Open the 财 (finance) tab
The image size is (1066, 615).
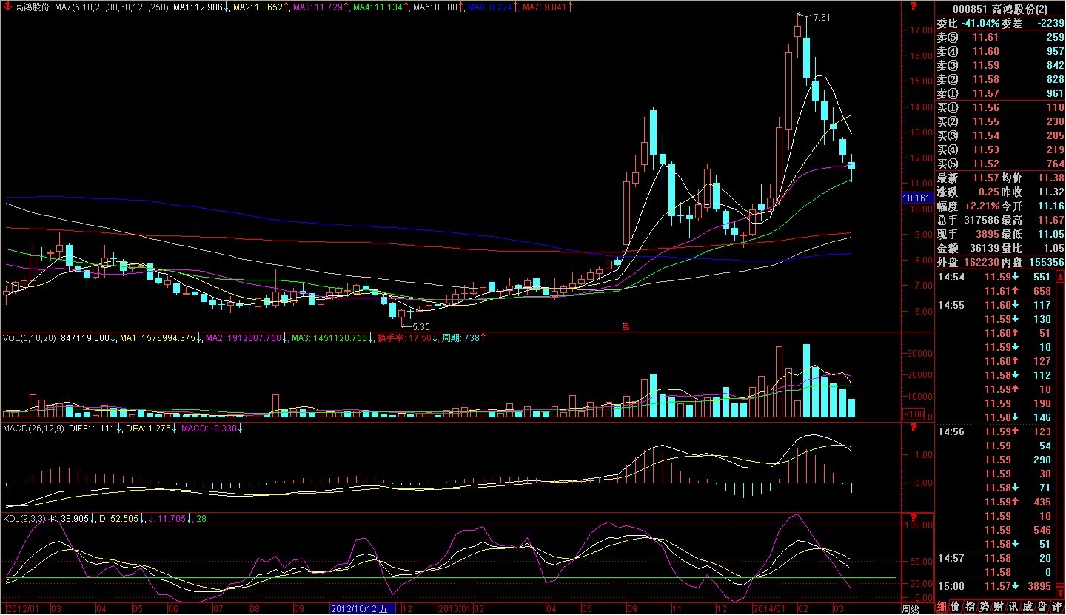click(999, 607)
